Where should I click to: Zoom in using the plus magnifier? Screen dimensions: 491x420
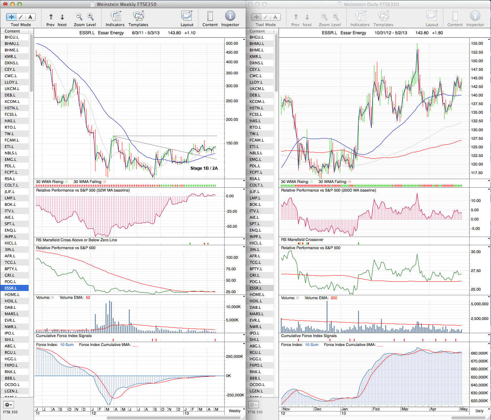pos(90,16)
